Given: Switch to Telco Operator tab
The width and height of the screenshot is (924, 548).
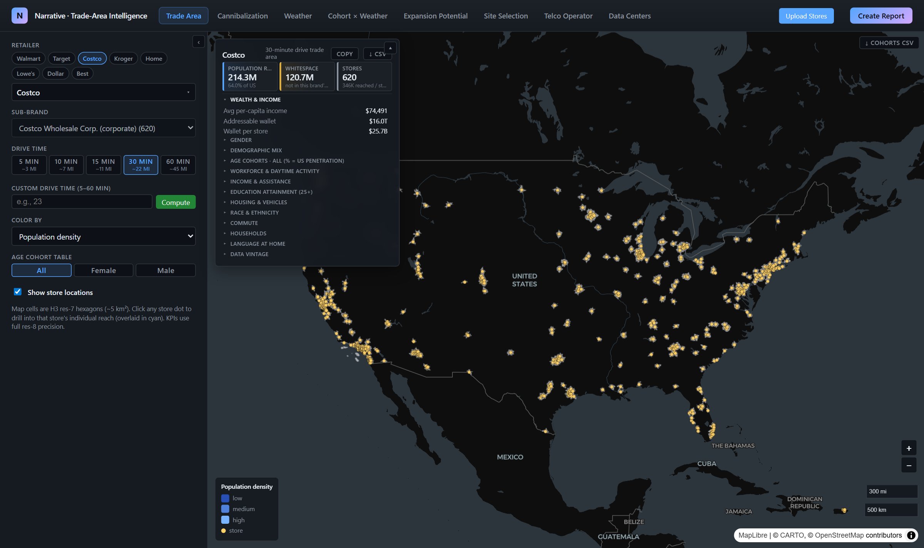Looking at the screenshot, I should pos(568,16).
